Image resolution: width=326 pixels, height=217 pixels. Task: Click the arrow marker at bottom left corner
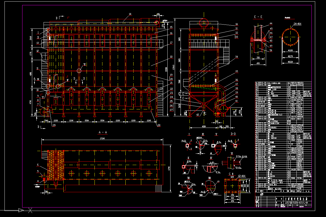21,210
